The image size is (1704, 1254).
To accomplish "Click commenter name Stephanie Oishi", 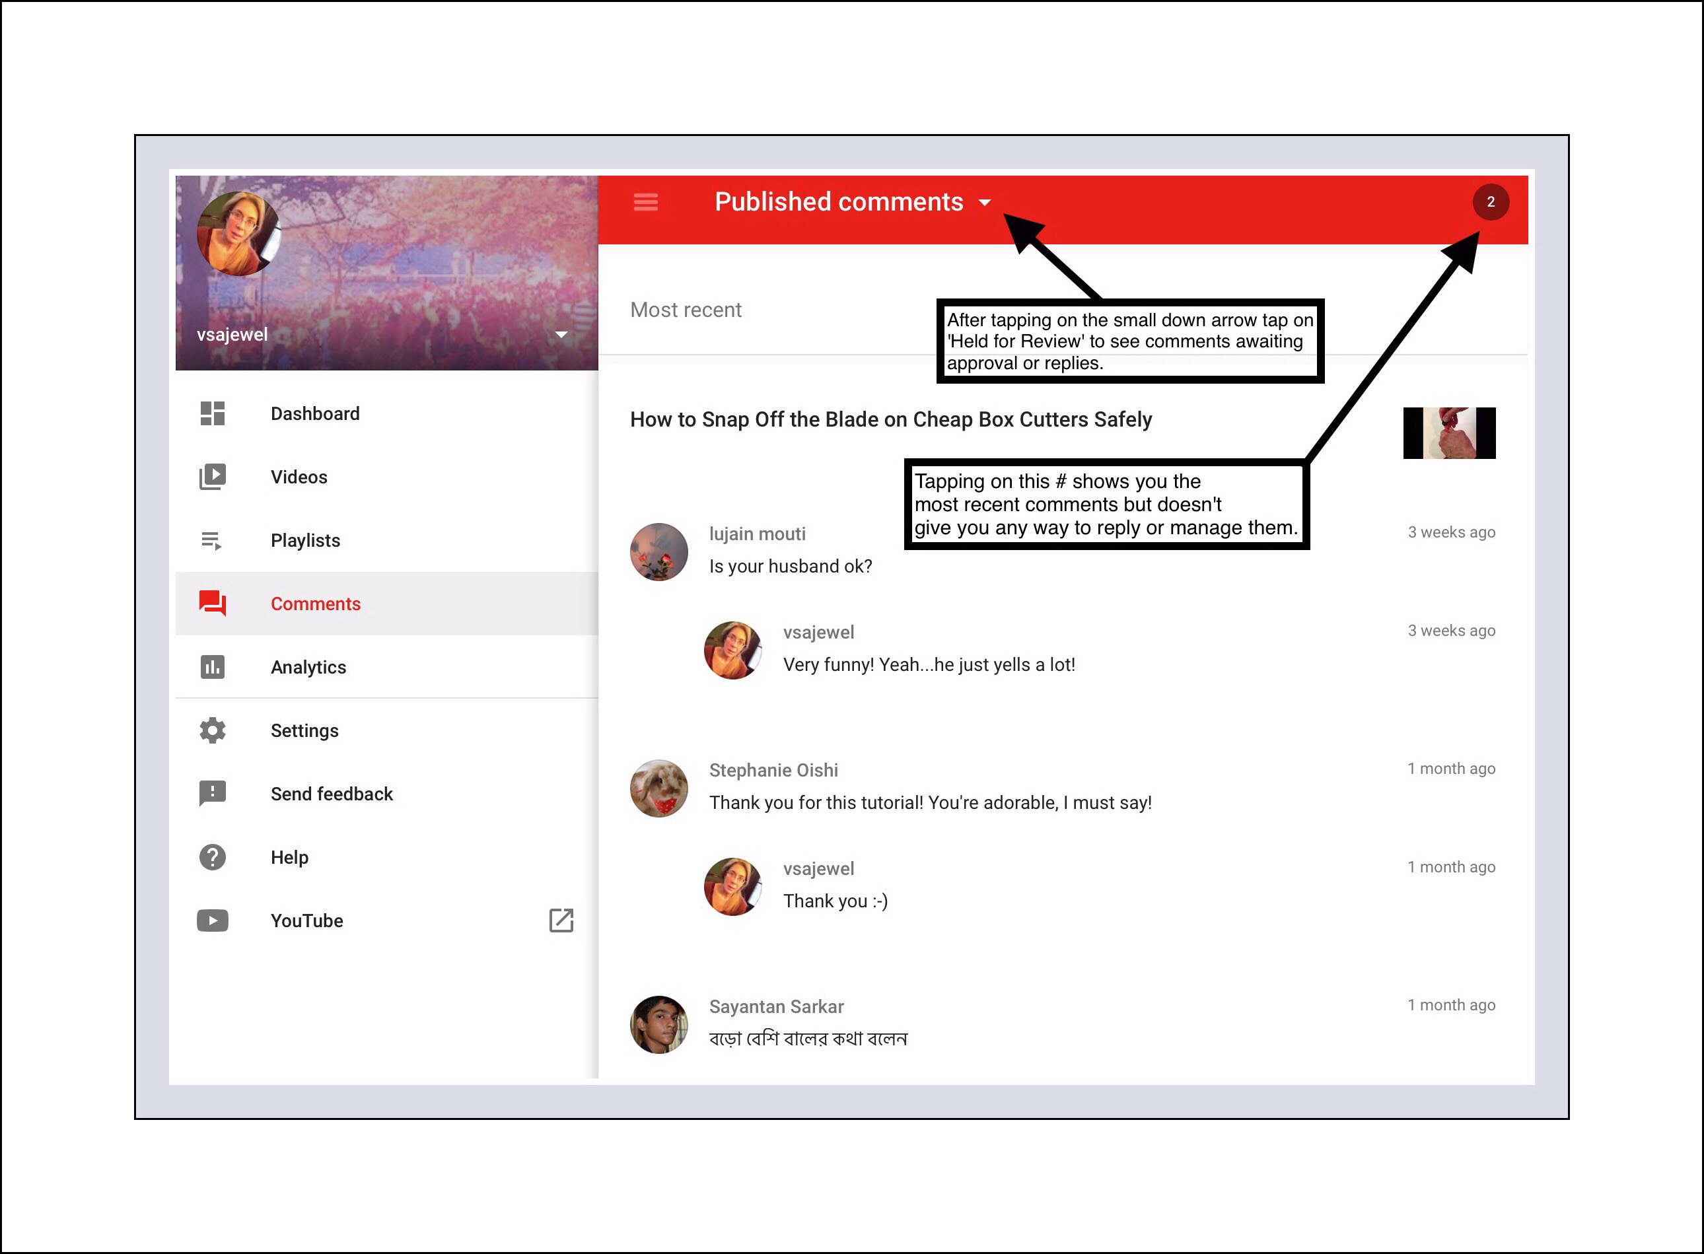I will click(773, 771).
